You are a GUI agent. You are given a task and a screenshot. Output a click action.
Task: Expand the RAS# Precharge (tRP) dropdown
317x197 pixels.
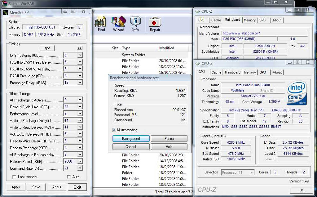pos(80,76)
